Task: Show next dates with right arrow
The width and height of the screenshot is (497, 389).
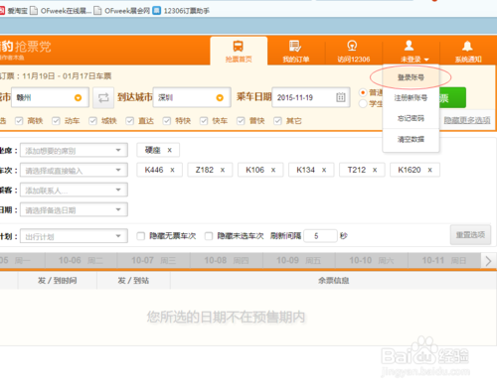Action: point(488,261)
